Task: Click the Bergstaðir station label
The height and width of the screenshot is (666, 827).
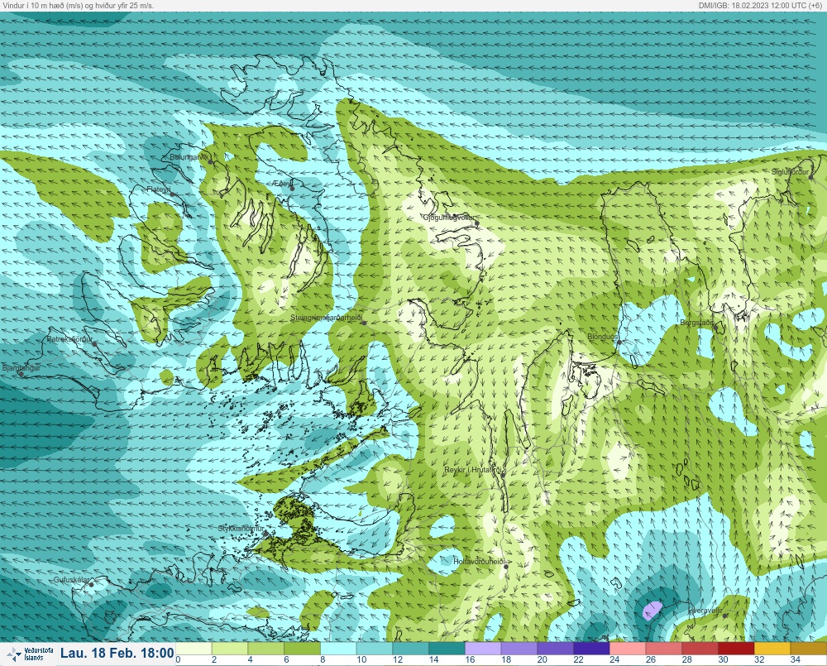Action: point(696,323)
